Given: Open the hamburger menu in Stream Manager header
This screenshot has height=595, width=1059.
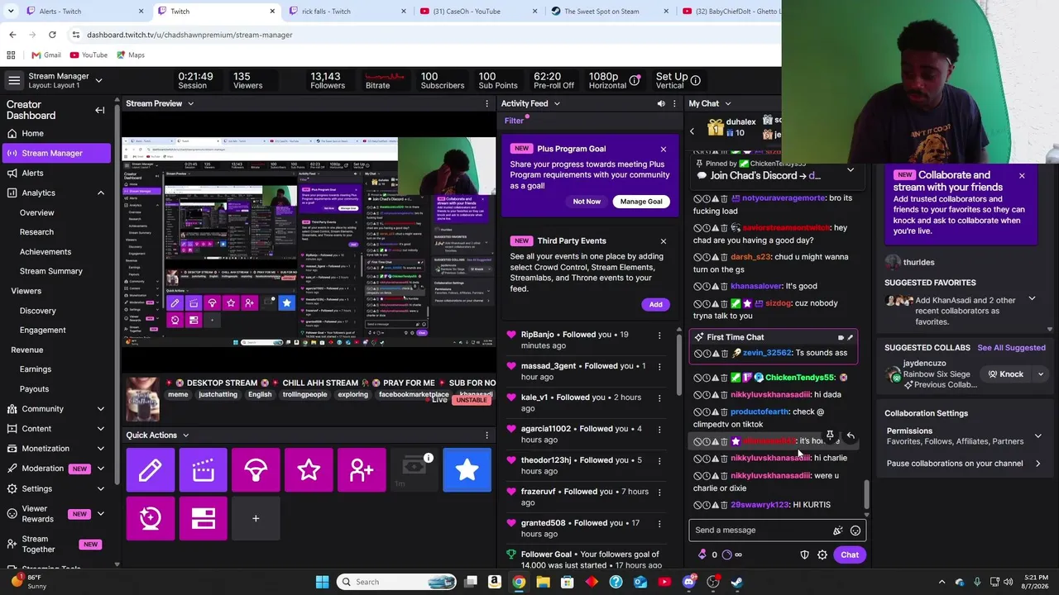Looking at the screenshot, I should click(14, 80).
